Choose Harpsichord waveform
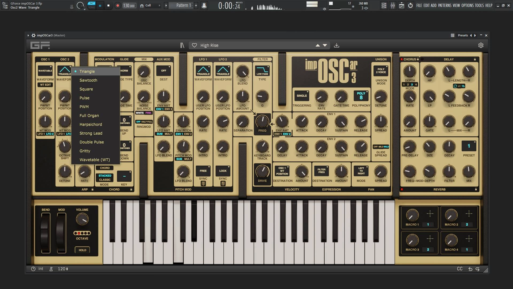 96,124
